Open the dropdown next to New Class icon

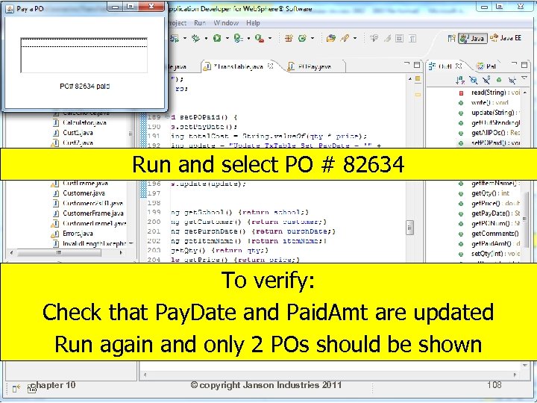click(x=313, y=38)
